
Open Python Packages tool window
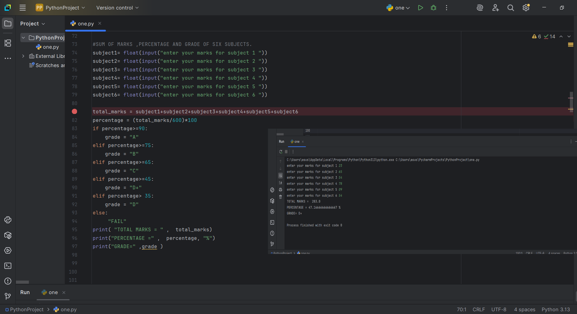(8, 235)
